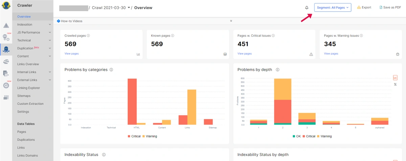
Task: Open the balance scales comparison icon
Action: [x=6, y=61]
